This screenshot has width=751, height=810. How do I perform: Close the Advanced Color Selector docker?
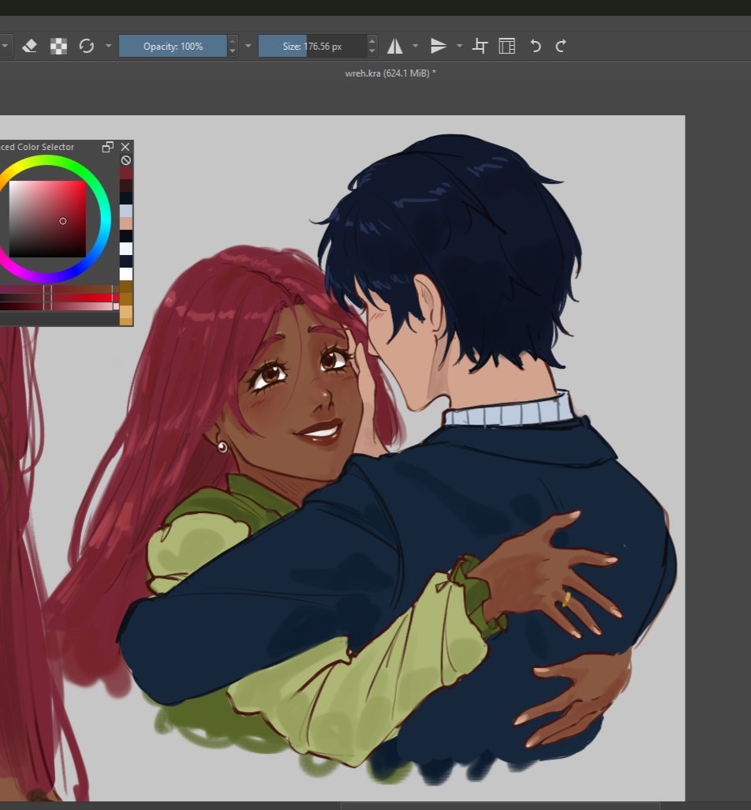[125, 147]
